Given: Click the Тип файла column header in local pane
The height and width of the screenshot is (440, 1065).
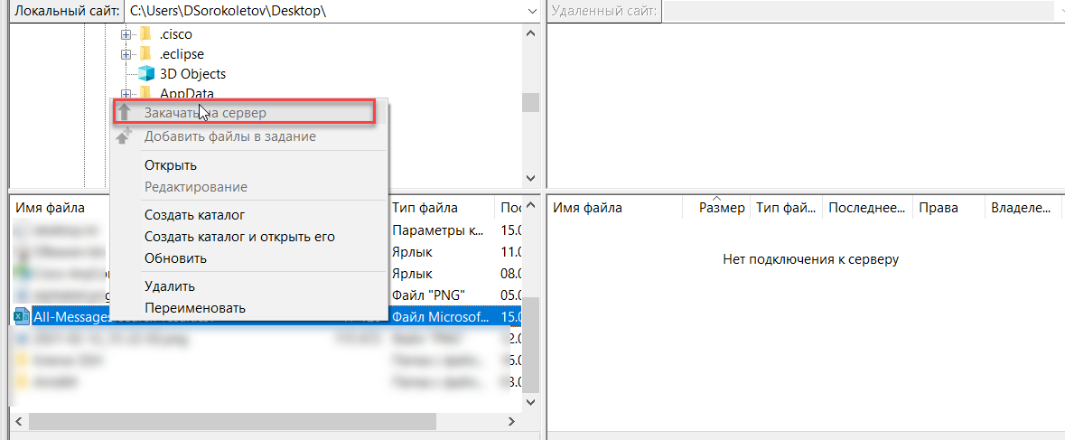Looking at the screenshot, I should [425, 208].
